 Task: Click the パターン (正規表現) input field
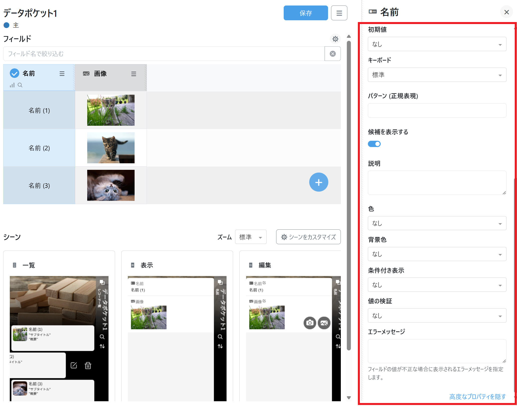[437, 111]
